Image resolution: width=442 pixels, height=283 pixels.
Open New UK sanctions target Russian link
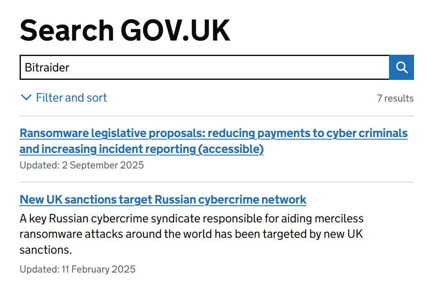(163, 200)
